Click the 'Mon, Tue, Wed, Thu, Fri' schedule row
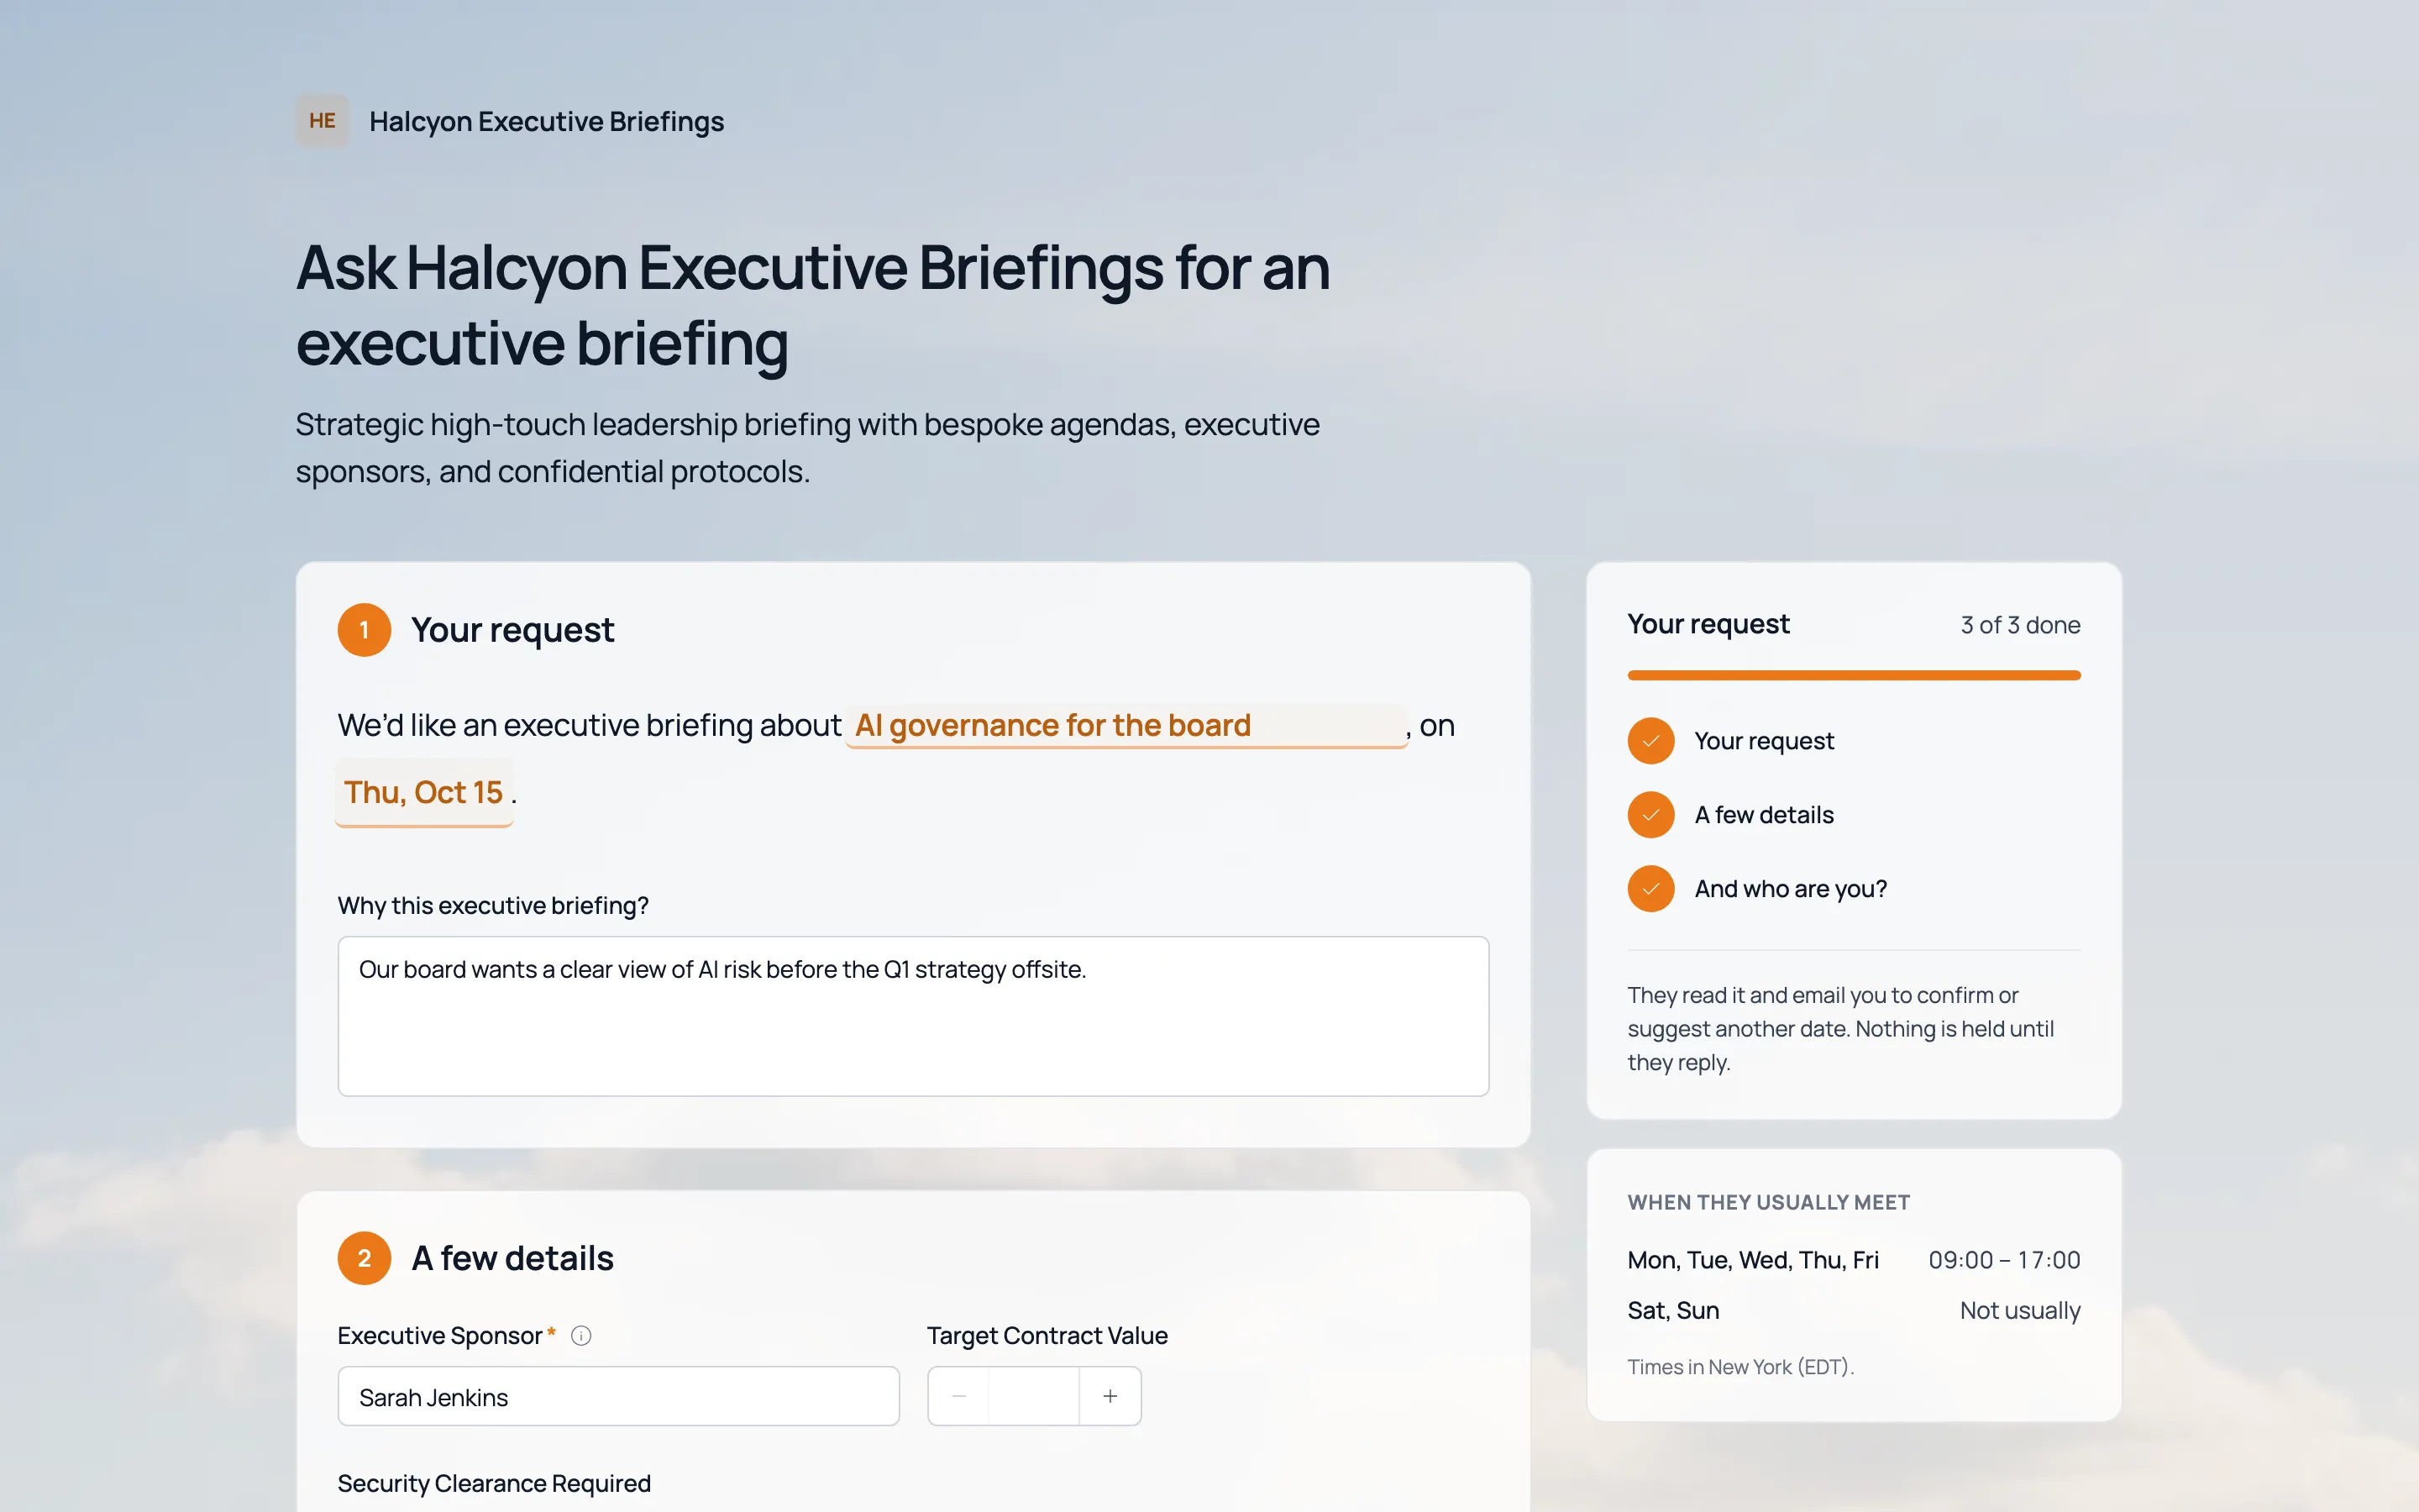This screenshot has width=2419, height=1512. pyautogui.click(x=1853, y=1260)
